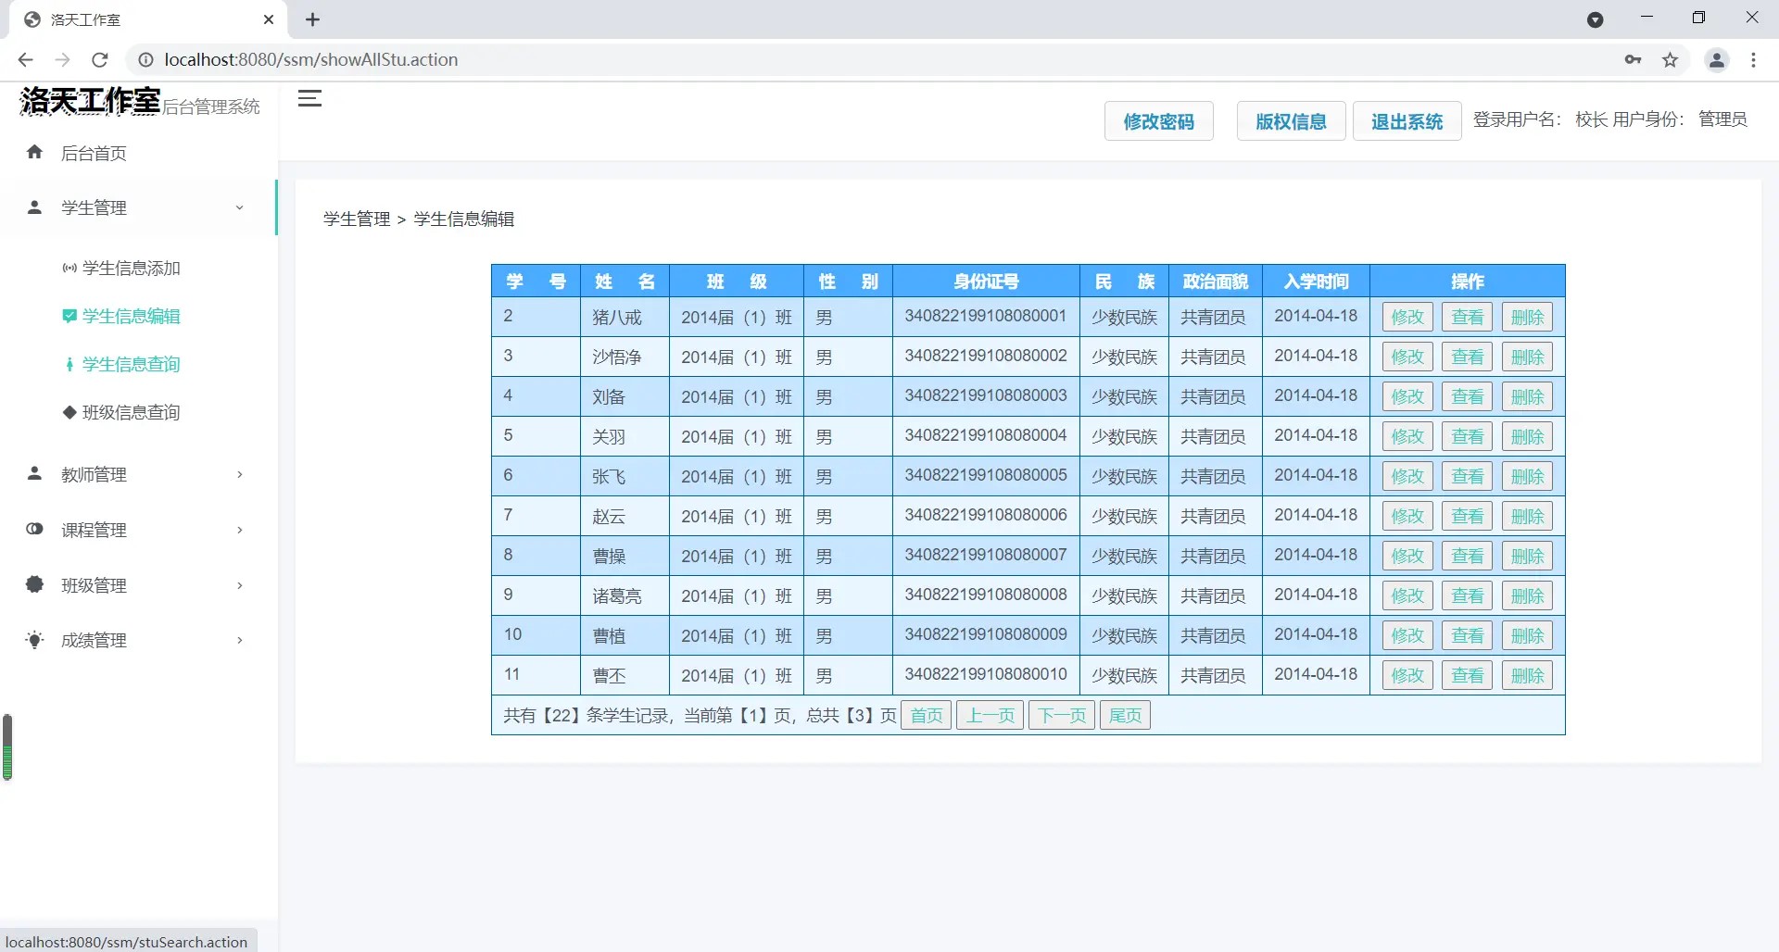1779x952 pixels.
Task: Collapse the 学生管理 menu chevron
Action: pos(239,207)
